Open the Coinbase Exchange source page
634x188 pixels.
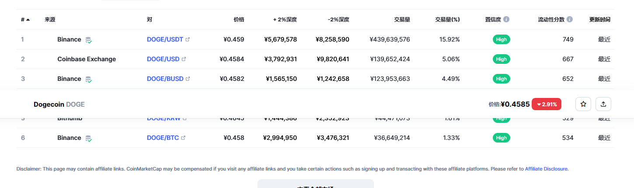coord(87,59)
